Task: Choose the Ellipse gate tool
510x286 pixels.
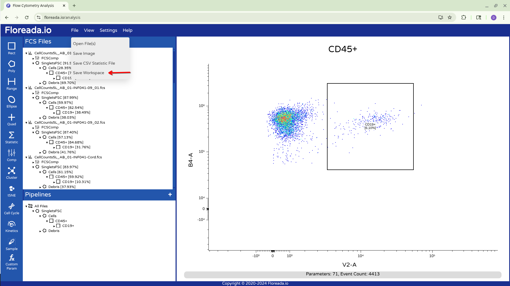Action: tap(11, 102)
